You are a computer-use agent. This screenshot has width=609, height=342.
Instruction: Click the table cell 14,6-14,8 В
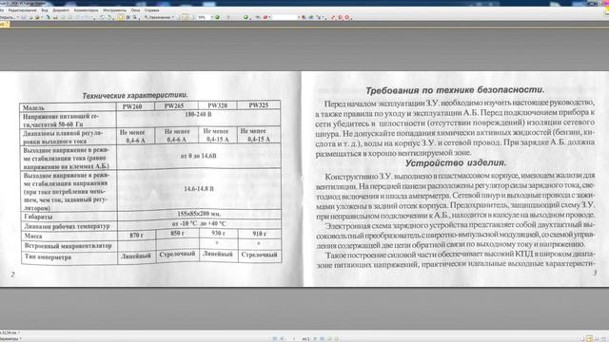199,189
